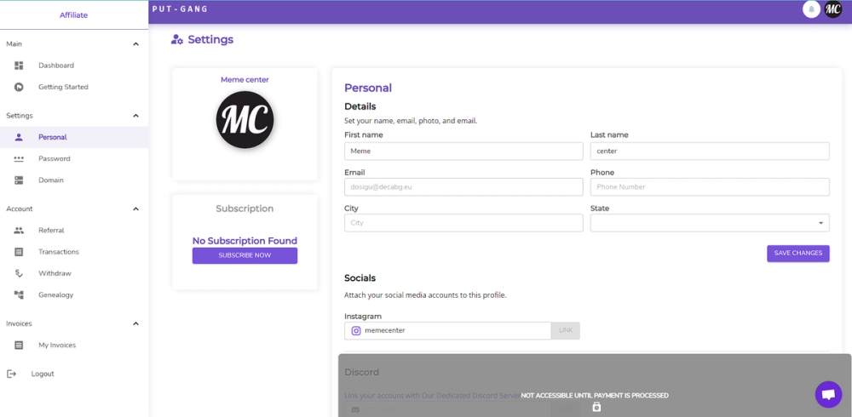Click the Getting Started flag icon
The width and height of the screenshot is (852, 417).
click(19, 87)
